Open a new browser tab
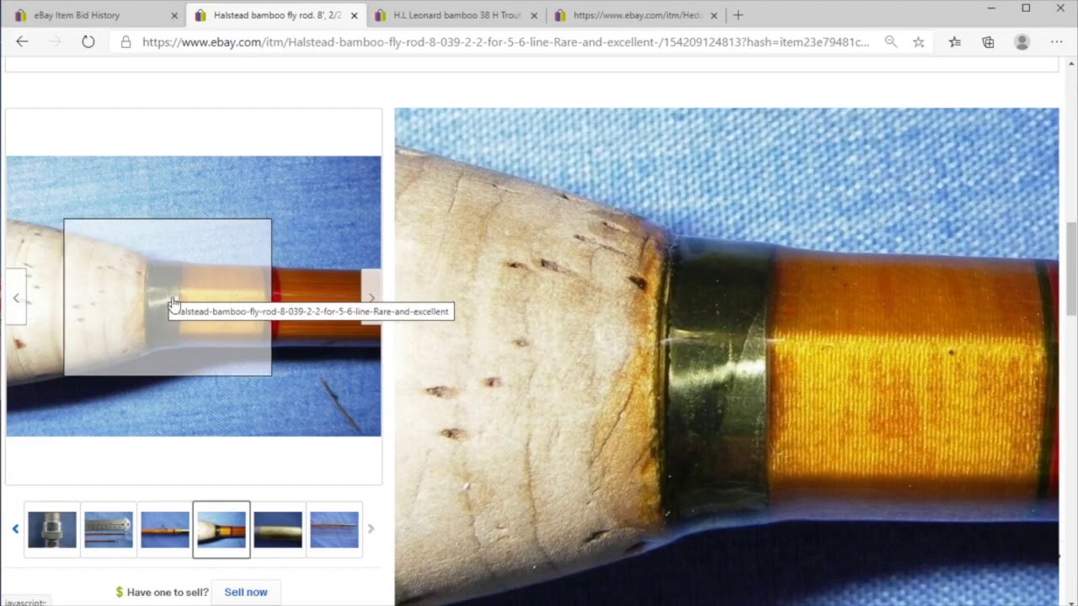1078x606 pixels. point(739,15)
